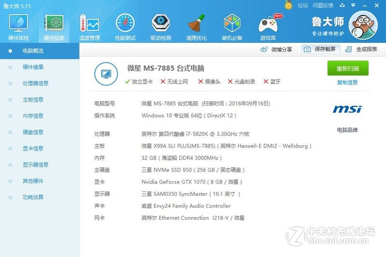Open 清理优化 broom cleanup tool
Screen dimensions: 386x257
pos(196,27)
